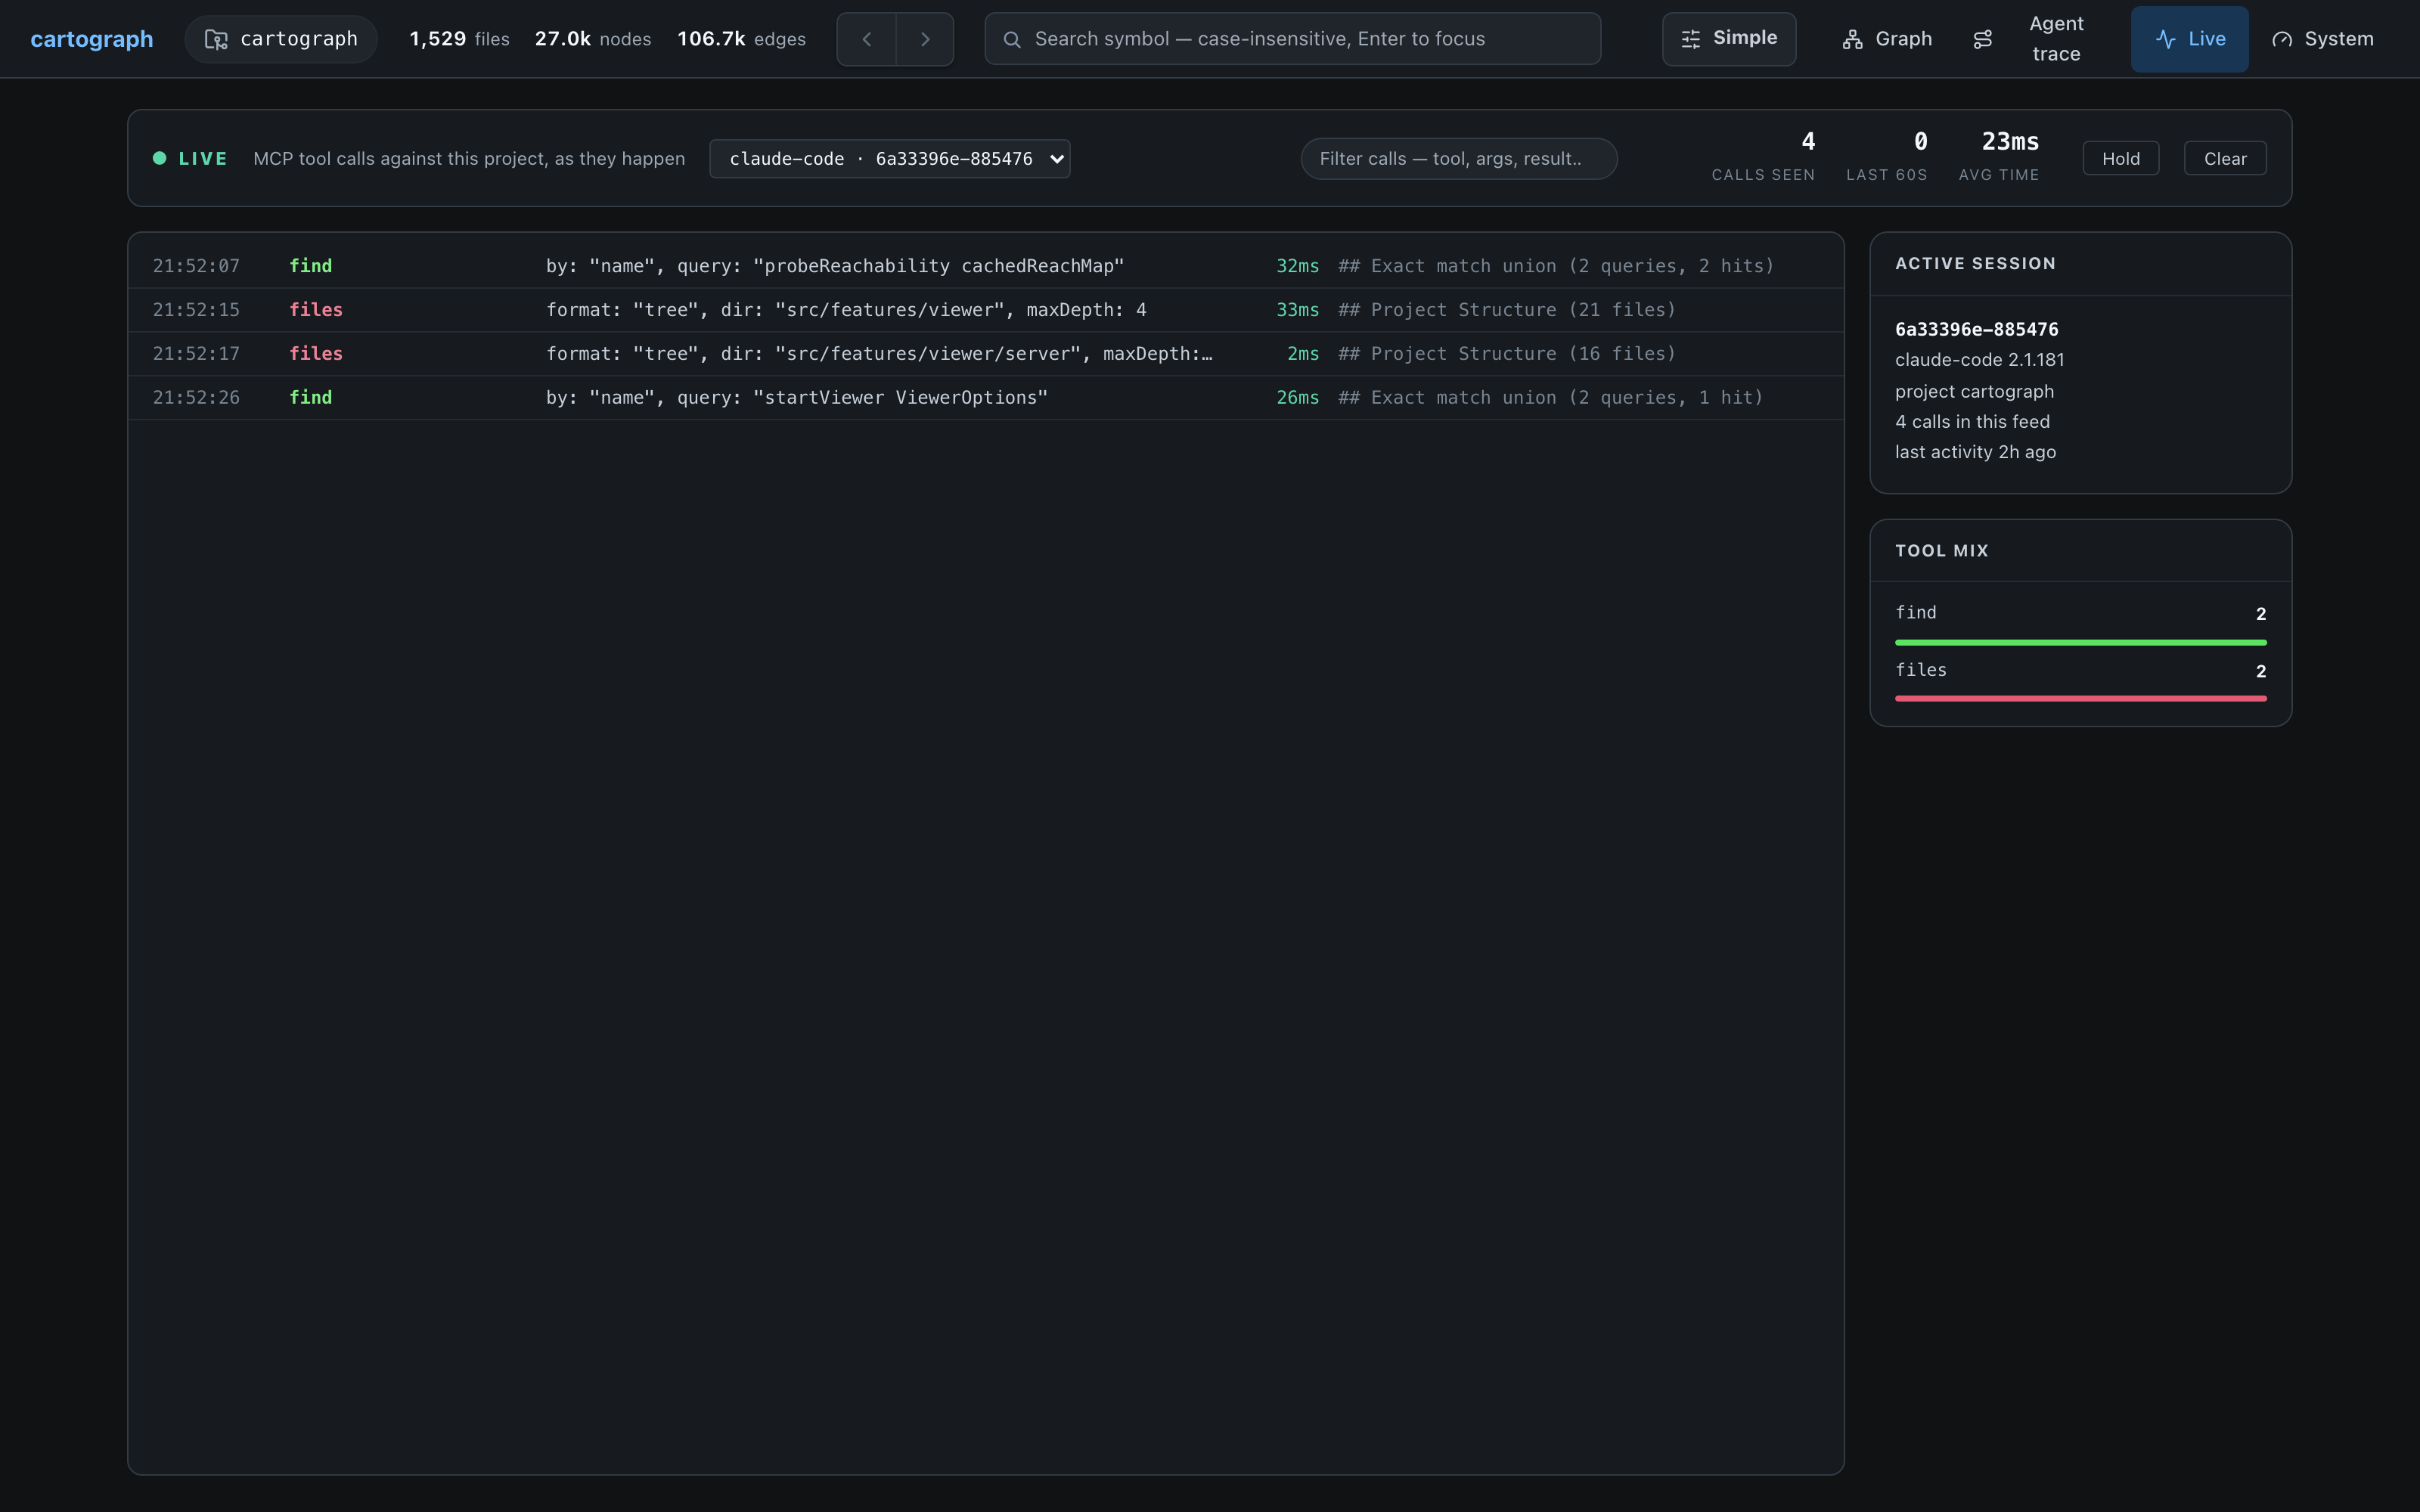Click the Graph network icon
Viewport: 2420px width, 1512px height.
pos(1852,39)
